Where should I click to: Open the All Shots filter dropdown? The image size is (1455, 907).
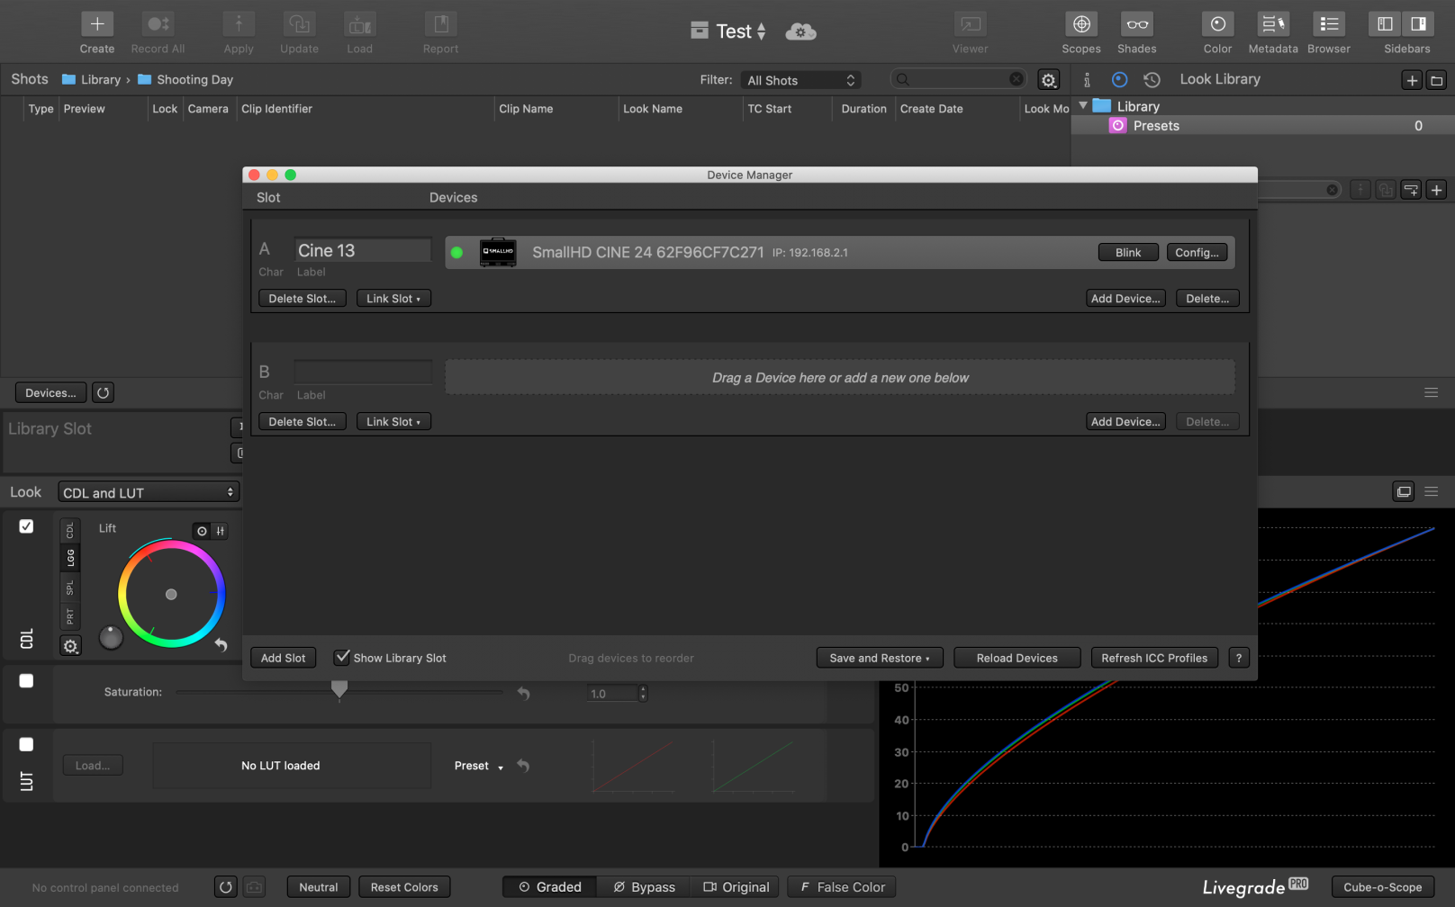click(800, 80)
